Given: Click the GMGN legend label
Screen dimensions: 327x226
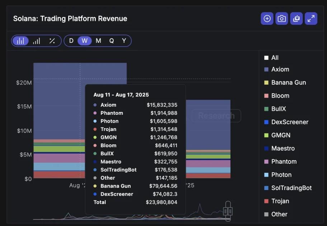Looking at the screenshot, I should (281, 135).
